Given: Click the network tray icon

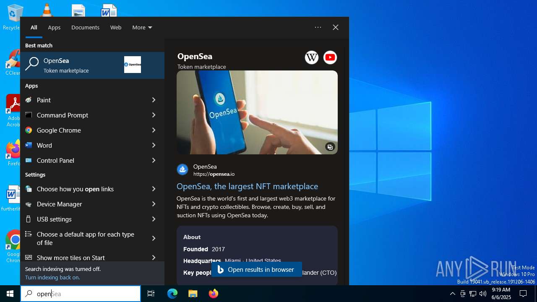Looking at the screenshot, I should (x=473, y=294).
